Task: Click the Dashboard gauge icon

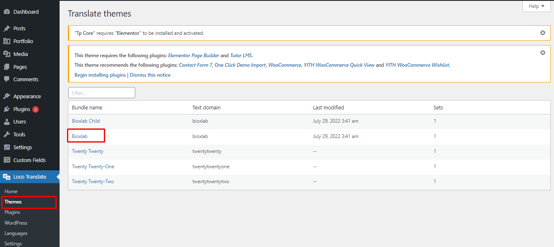Action: point(7,12)
